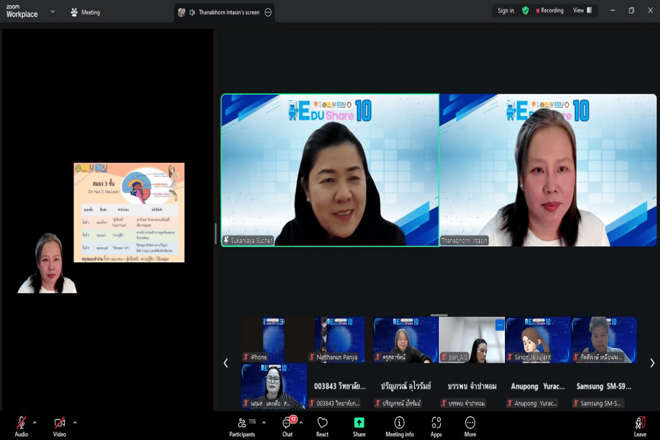Turn on the Video camera
Viewport: 660px width, 440px height.
click(59, 426)
